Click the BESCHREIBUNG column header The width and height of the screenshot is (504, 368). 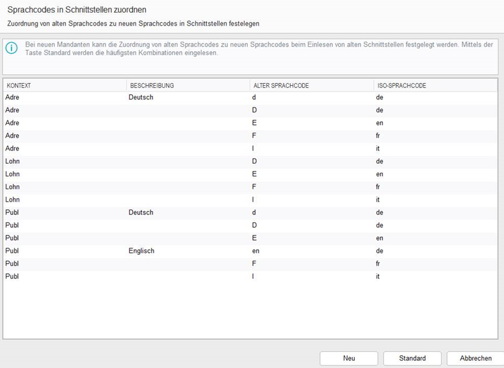tap(152, 85)
